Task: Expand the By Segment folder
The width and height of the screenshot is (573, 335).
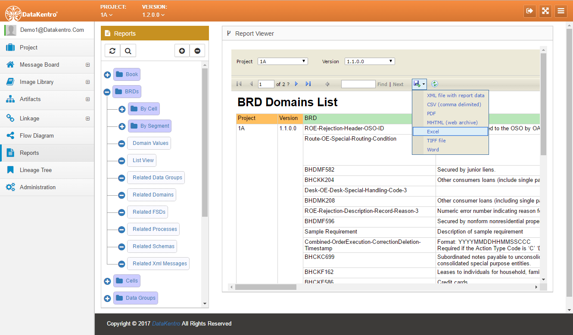Action: [122, 126]
